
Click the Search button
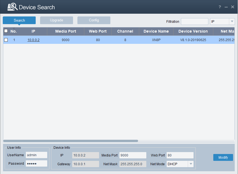click(19, 20)
